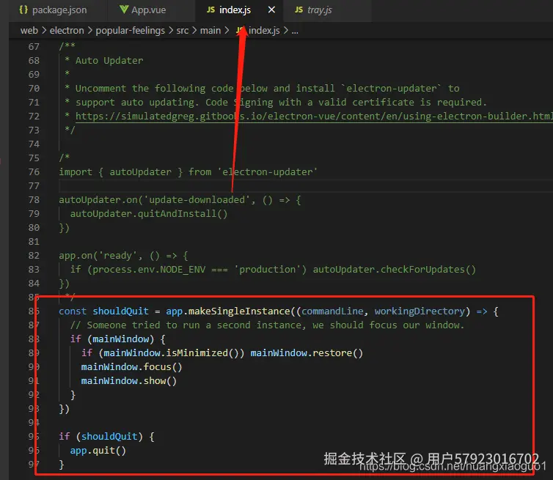Click the braces icon on package.json tab

[x=23, y=10]
